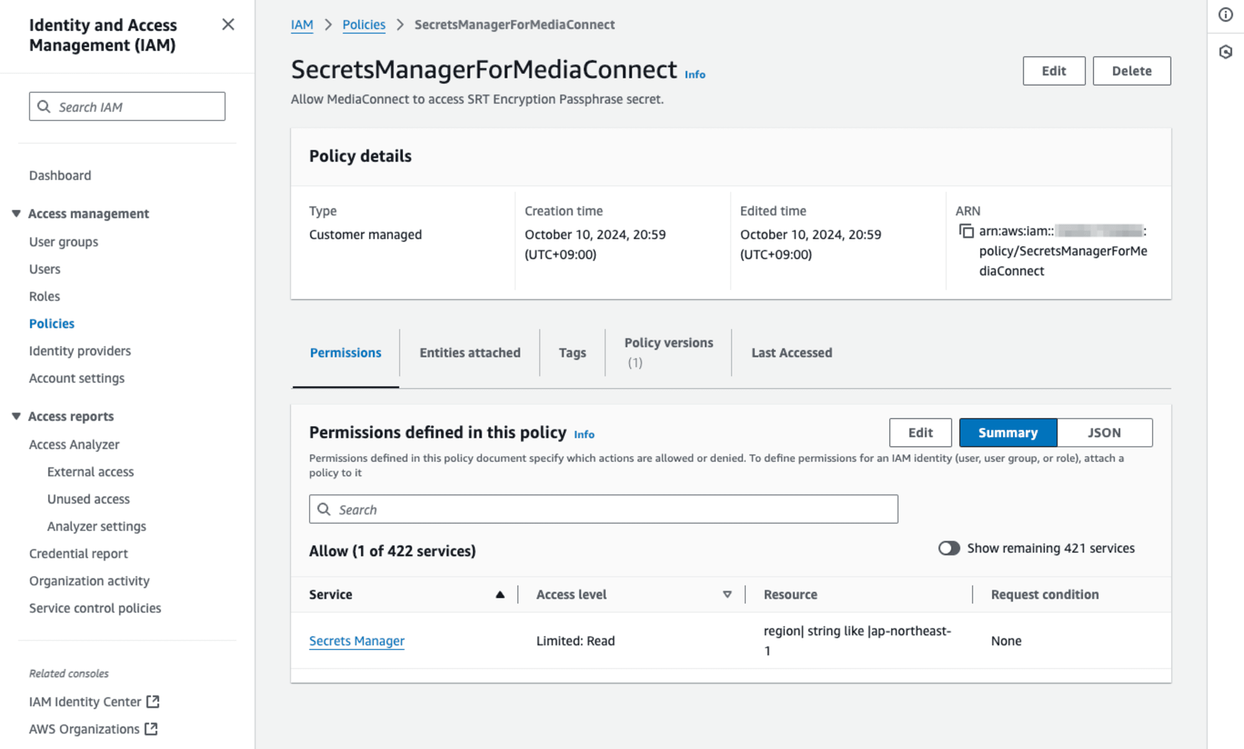Open AWS Organizations external link icon
The height and width of the screenshot is (749, 1244).
(x=151, y=728)
